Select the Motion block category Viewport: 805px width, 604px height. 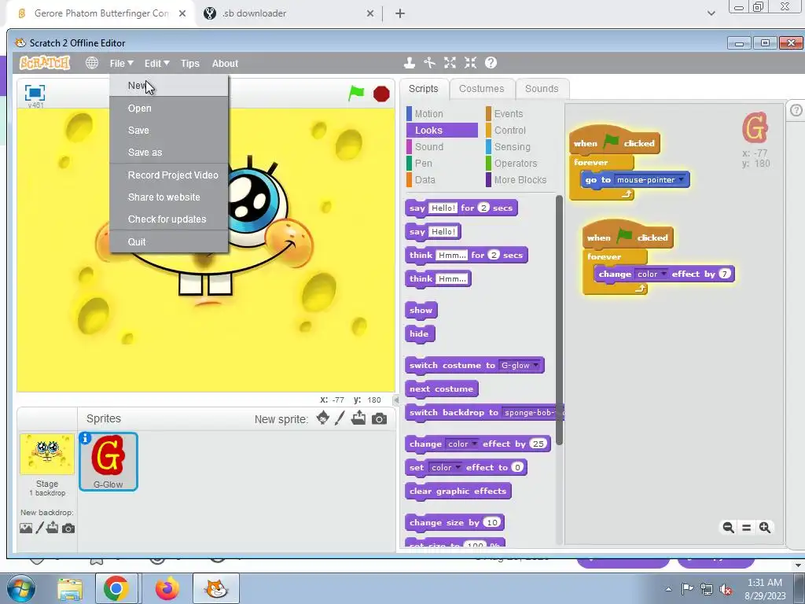442,114
